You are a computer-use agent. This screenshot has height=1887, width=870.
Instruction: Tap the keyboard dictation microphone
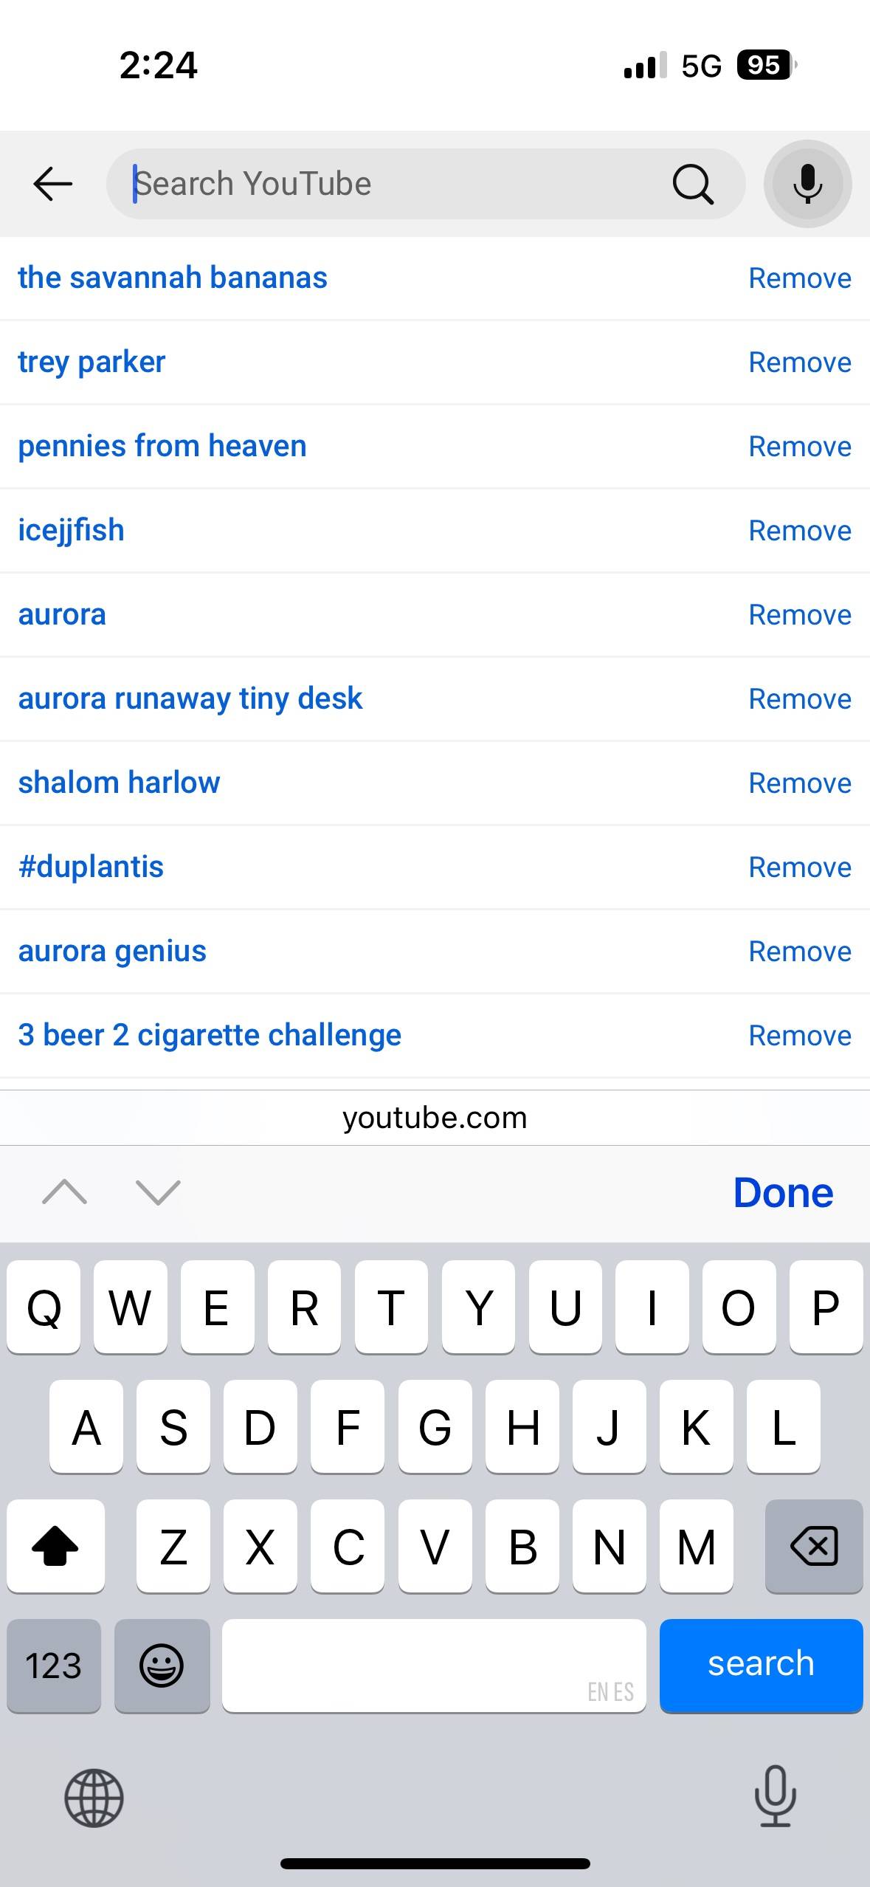point(776,1795)
